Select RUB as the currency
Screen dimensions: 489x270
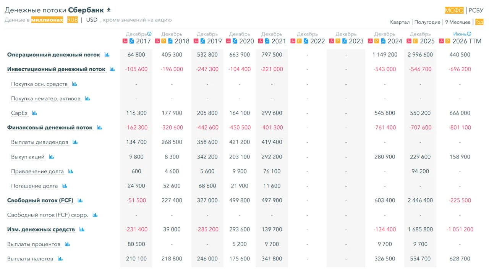73,20
